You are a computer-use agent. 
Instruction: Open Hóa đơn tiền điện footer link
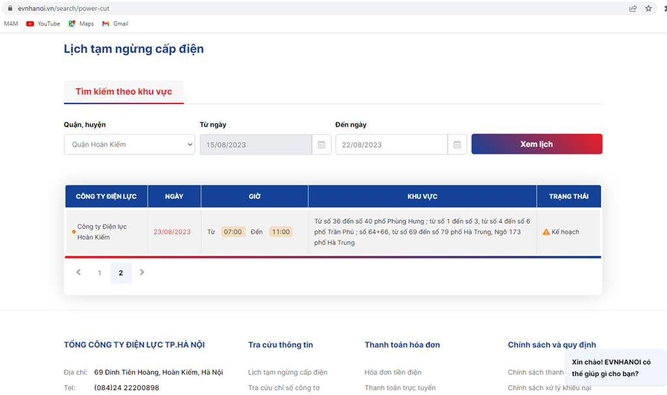[x=393, y=372]
